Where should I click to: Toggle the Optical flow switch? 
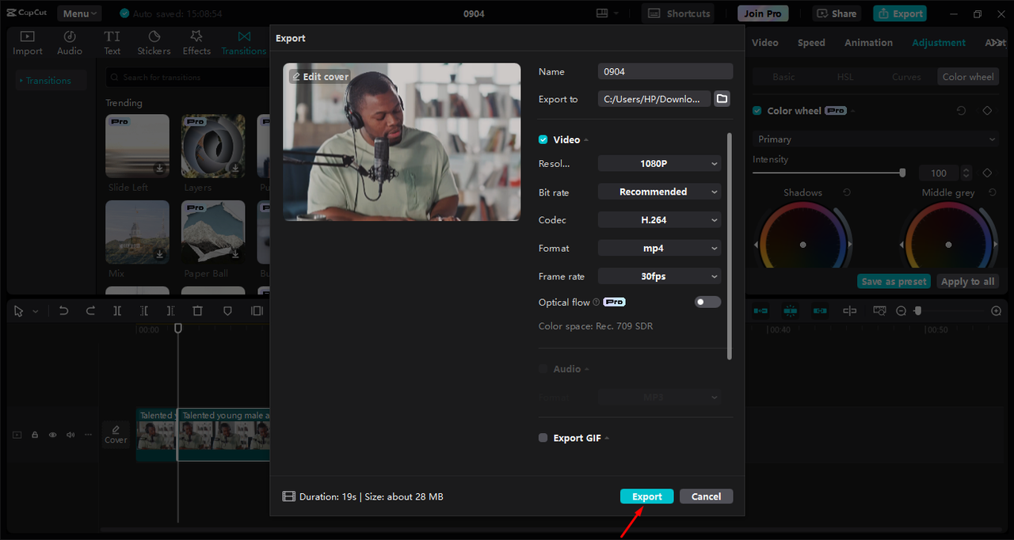(x=708, y=302)
